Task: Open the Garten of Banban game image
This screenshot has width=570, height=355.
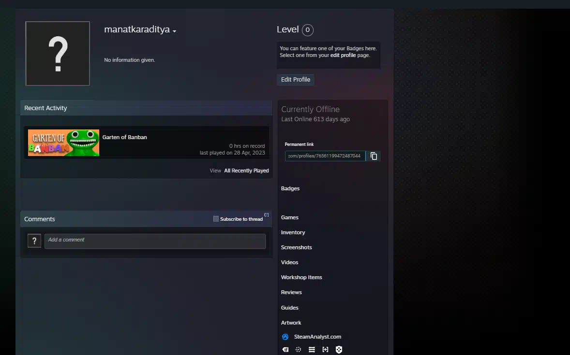Action: click(63, 142)
